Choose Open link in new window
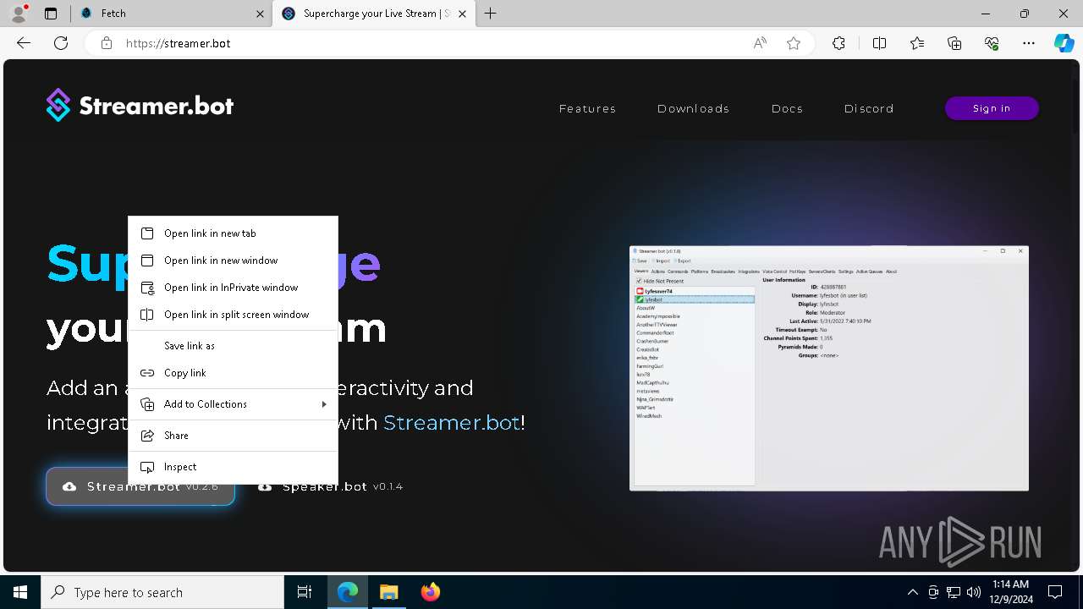 click(x=233, y=261)
